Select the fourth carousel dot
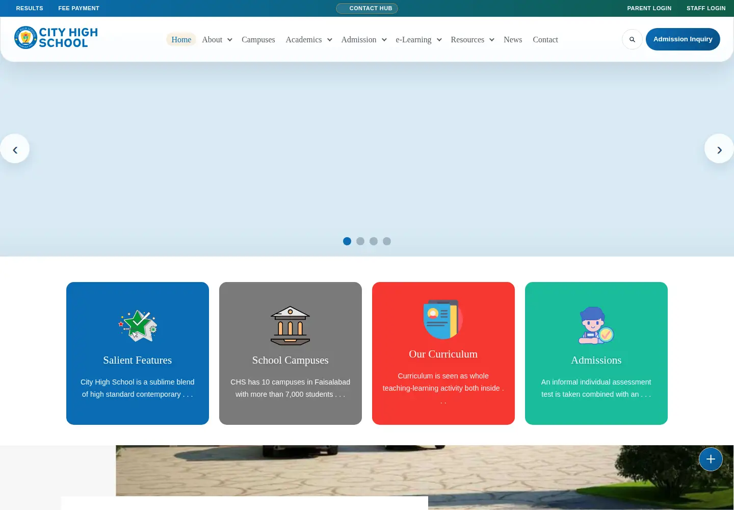This screenshot has height=510, width=734. click(387, 241)
